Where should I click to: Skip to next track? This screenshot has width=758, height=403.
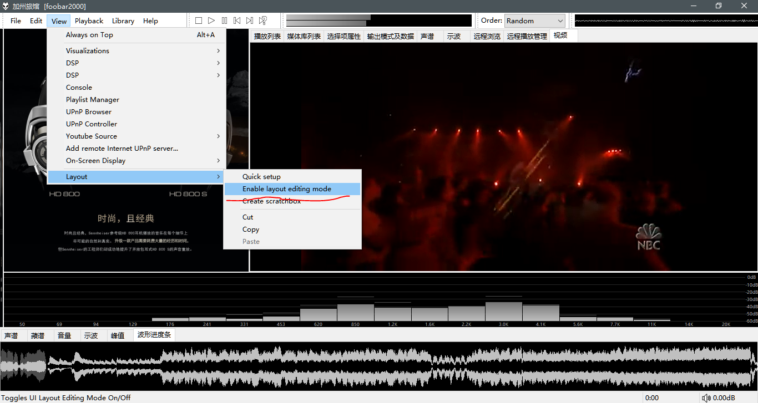pyautogui.click(x=250, y=21)
